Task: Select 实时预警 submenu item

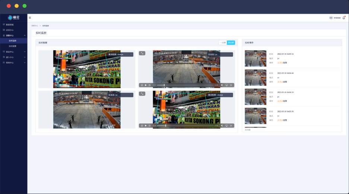Action: 13,46
